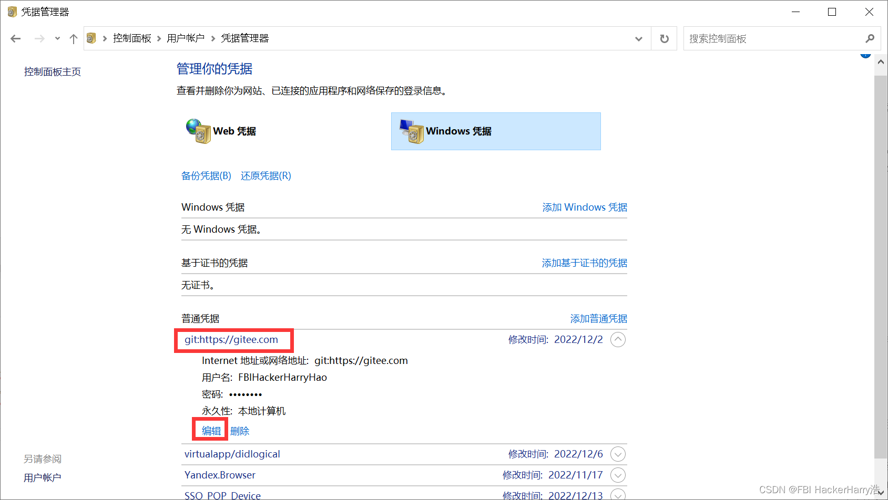Image resolution: width=888 pixels, height=500 pixels.
Task: Click 添加基于证书的凭据 link
Action: (x=585, y=263)
